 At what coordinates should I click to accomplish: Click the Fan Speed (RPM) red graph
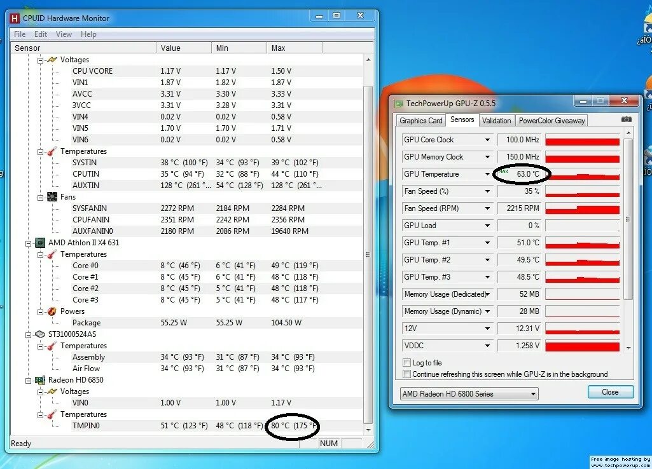pyautogui.click(x=583, y=208)
